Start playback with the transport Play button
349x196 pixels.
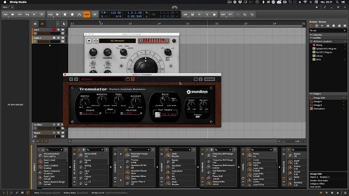pyautogui.click(x=58, y=15)
